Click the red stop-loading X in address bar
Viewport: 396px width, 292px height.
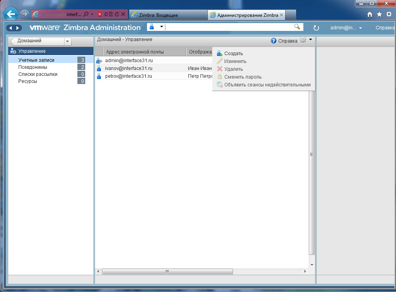pos(100,14)
